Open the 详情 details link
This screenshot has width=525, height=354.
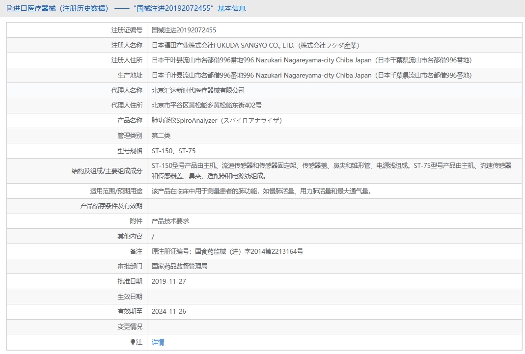click(x=158, y=342)
